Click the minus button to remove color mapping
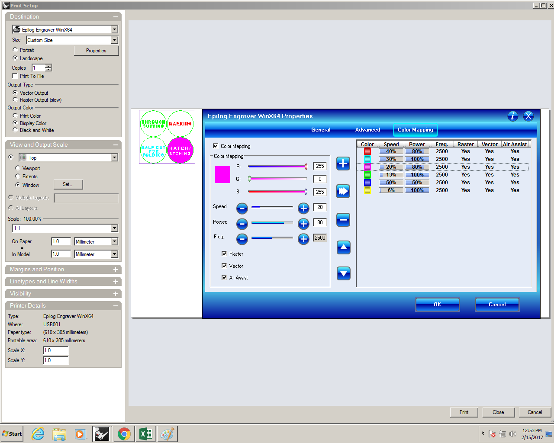554x443 pixels. pos(343,220)
